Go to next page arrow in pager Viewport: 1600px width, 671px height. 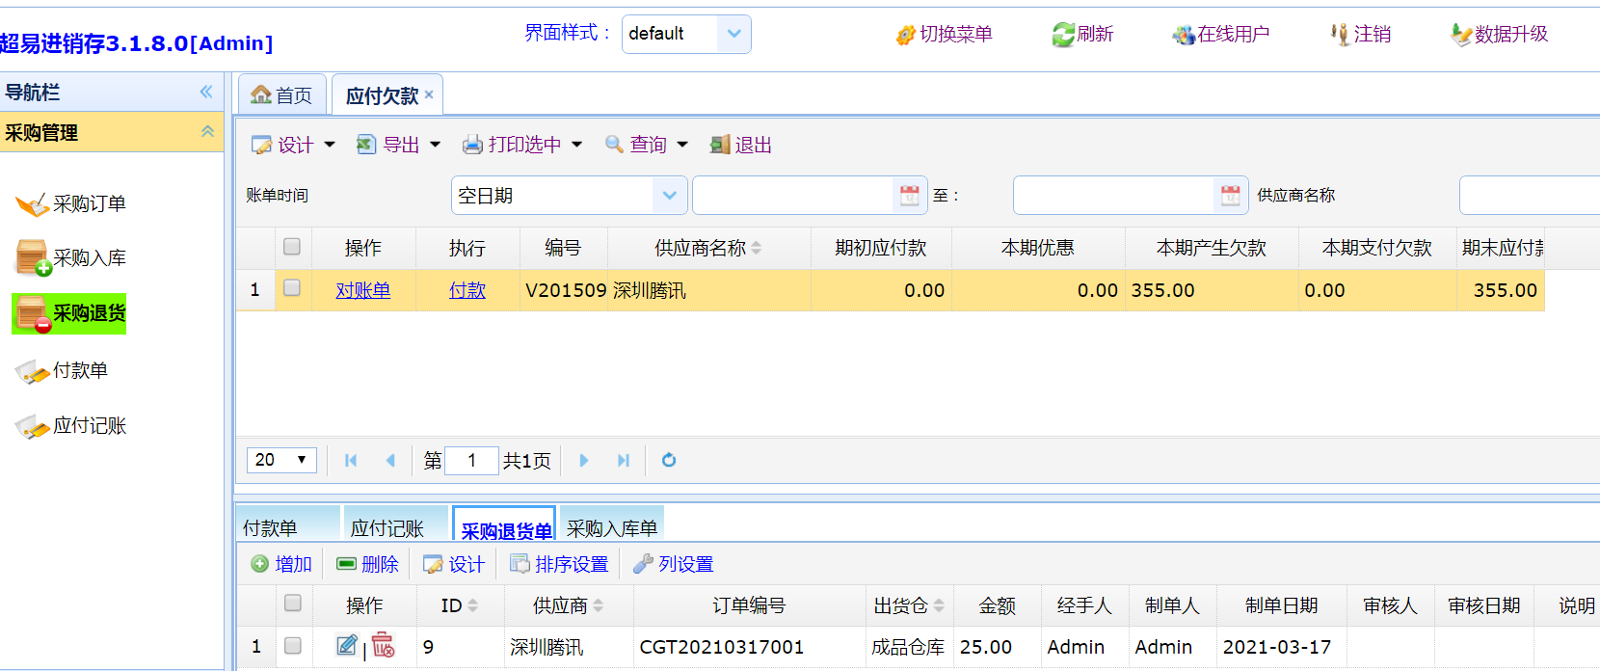tap(584, 461)
